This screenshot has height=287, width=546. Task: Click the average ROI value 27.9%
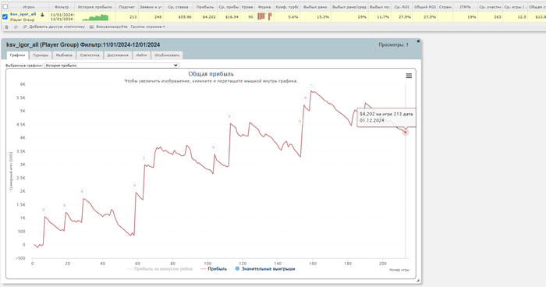405,16
